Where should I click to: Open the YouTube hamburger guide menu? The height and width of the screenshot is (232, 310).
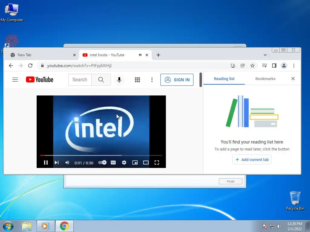[x=15, y=80]
